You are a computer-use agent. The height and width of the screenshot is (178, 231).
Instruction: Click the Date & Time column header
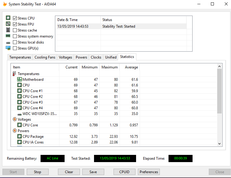click(78, 20)
